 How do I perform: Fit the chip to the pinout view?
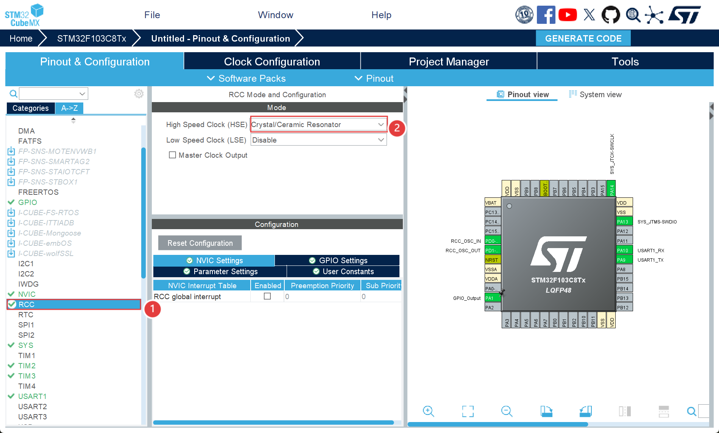point(468,411)
